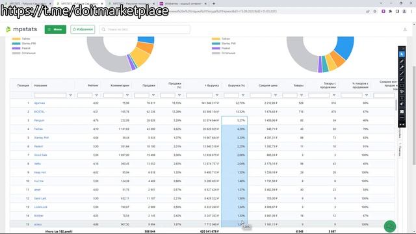
Task: Open filter menu for Средняя цена column
Action: coord(276,96)
